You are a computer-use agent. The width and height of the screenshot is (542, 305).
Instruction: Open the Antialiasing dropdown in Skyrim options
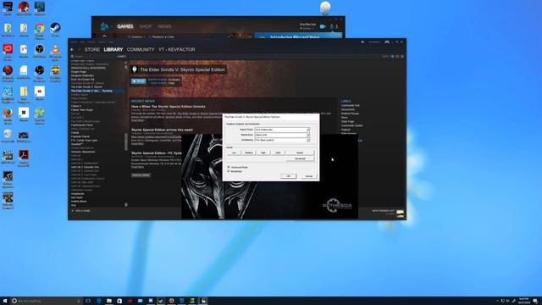[282, 140]
